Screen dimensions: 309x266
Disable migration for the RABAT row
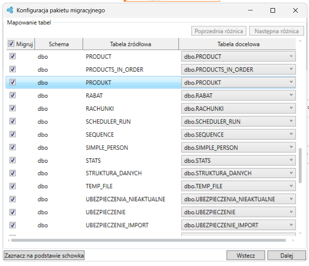click(13, 95)
